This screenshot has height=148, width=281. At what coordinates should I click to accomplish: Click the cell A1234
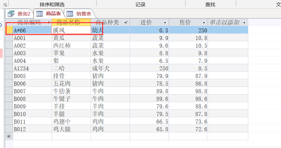[x=32, y=68]
